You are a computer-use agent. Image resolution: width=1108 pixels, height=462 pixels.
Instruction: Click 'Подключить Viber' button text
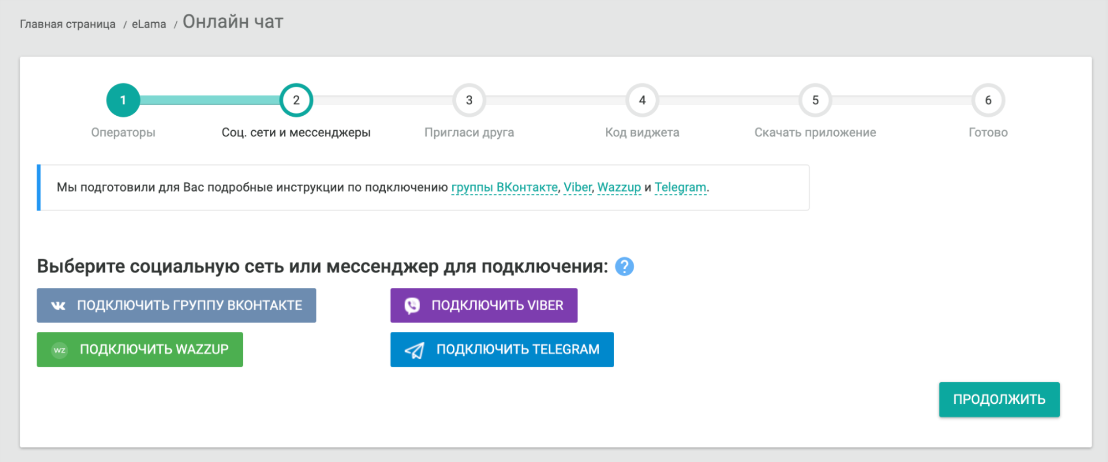(x=497, y=305)
